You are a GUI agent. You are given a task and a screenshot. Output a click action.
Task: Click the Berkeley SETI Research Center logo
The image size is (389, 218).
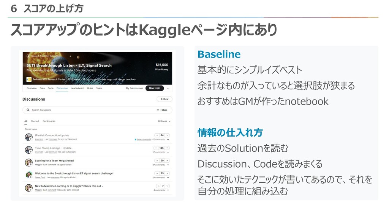29,79
